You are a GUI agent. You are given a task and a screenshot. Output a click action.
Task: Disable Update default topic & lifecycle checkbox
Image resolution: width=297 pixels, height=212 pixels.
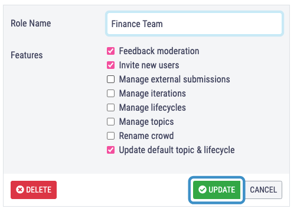(x=110, y=150)
